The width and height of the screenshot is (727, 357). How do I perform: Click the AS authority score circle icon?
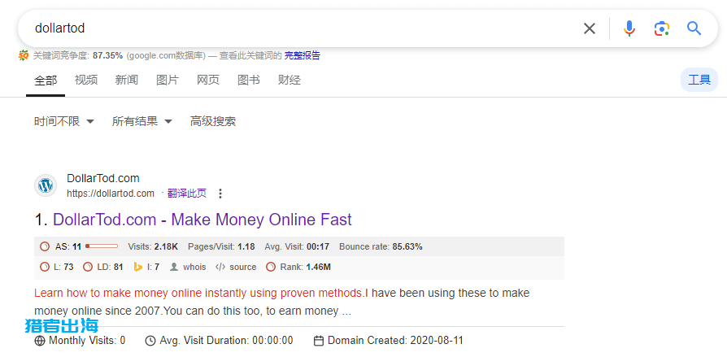[45, 246]
